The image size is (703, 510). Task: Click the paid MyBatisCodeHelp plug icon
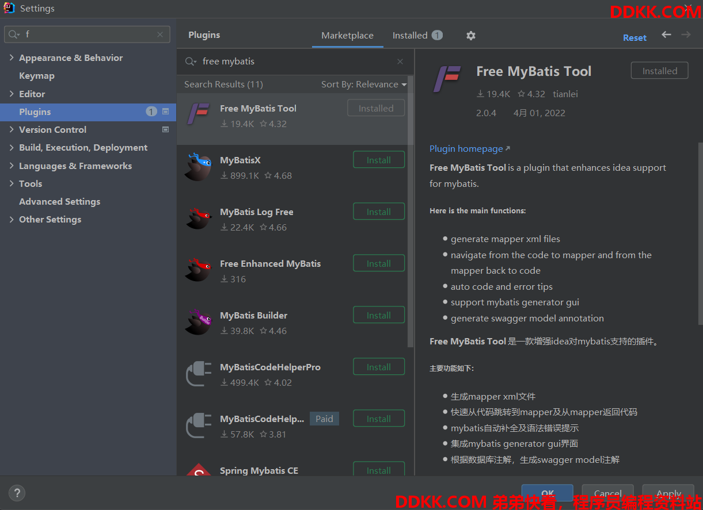click(199, 425)
